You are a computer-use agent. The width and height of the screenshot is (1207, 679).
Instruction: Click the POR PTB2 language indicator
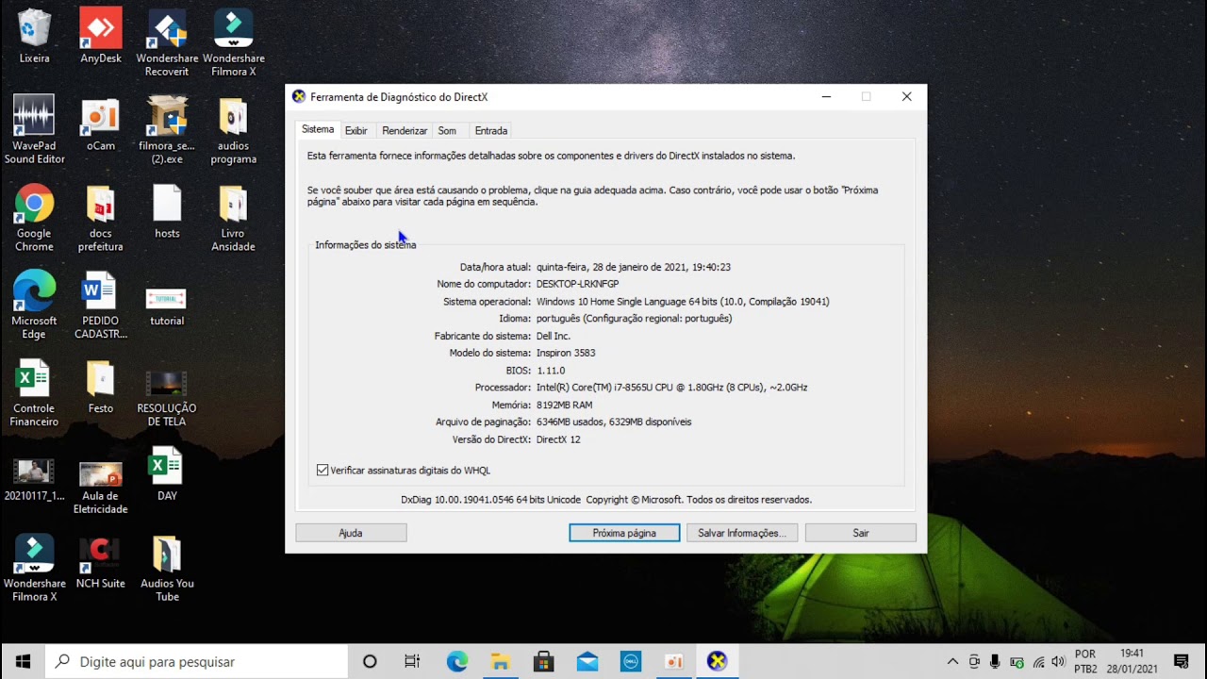pyautogui.click(x=1085, y=661)
